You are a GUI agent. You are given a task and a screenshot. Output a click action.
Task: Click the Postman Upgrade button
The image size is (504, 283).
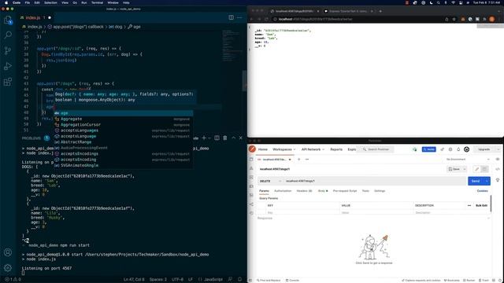(x=484, y=149)
